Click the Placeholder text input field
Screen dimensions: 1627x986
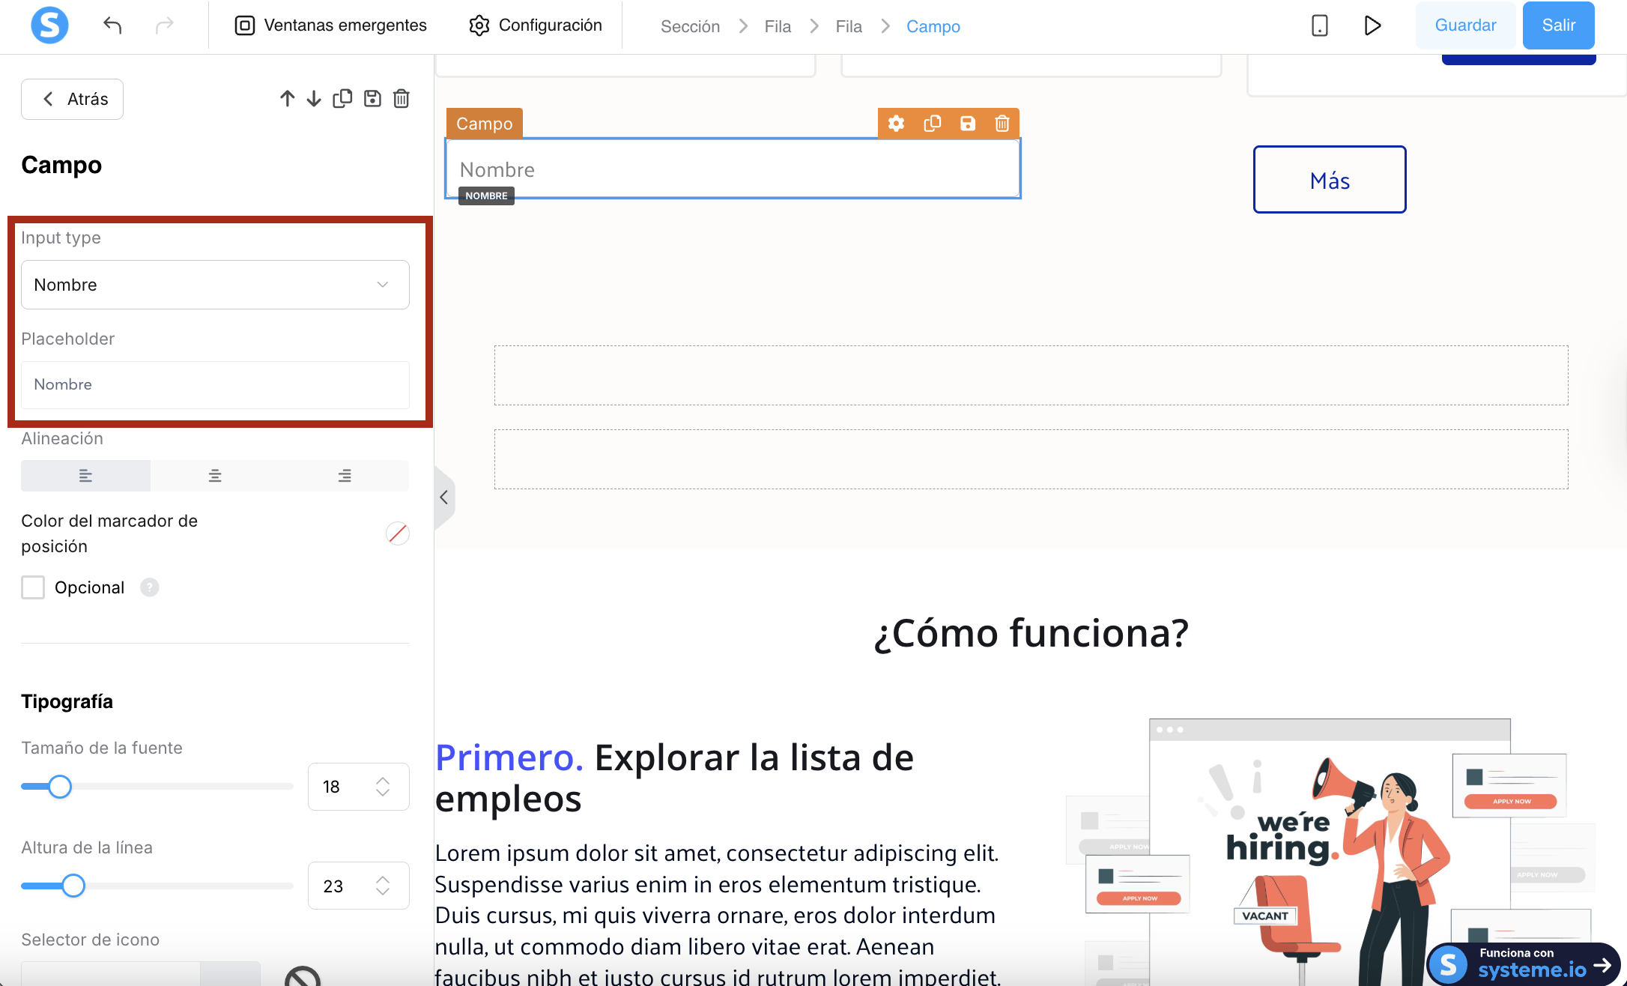215,384
